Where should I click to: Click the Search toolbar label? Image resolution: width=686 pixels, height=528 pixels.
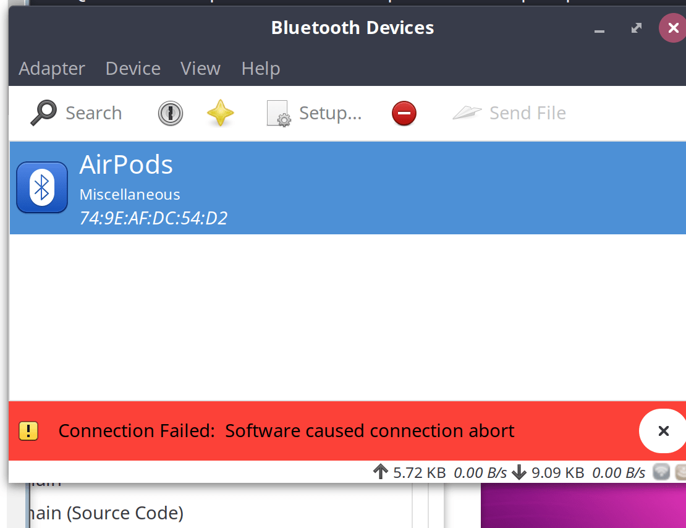(x=93, y=113)
